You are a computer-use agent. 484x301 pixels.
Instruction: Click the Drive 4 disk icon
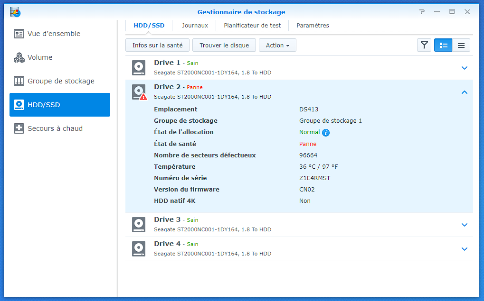point(139,249)
